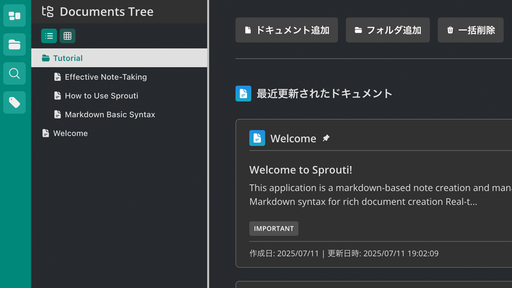Open the folder section in sidebar
The width and height of the screenshot is (512, 288).
coord(14,44)
